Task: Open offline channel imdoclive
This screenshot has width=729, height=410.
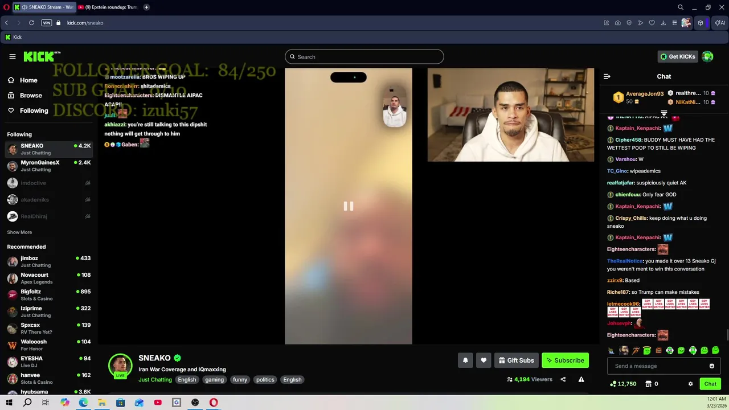Action: [x=49, y=183]
